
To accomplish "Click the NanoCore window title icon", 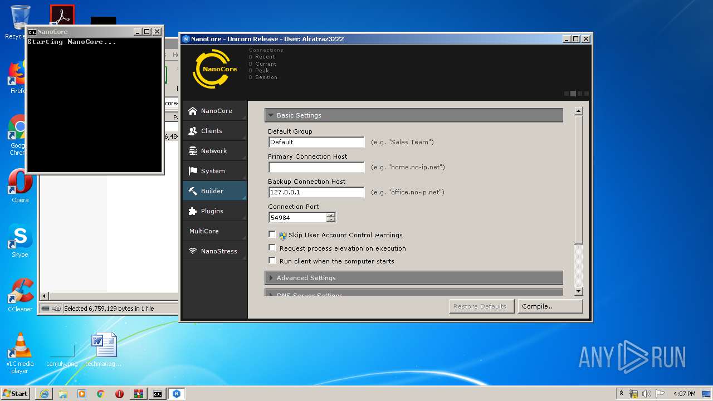I will click(x=186, y=39).
